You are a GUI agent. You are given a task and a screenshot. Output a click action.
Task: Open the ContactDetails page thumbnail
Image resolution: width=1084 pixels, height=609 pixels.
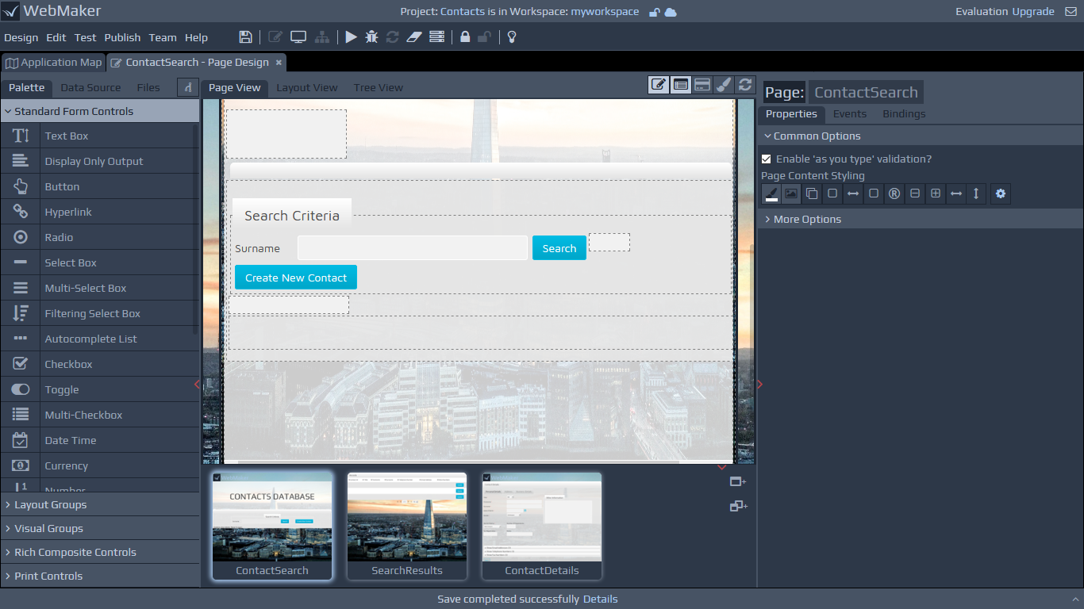coord(542,526)
